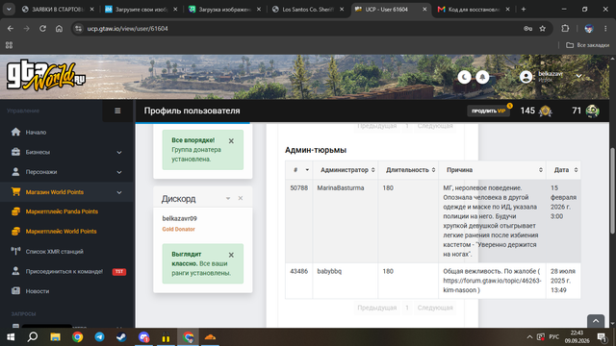Open belkazavr user account menu
616x346 pixels.
551,77
